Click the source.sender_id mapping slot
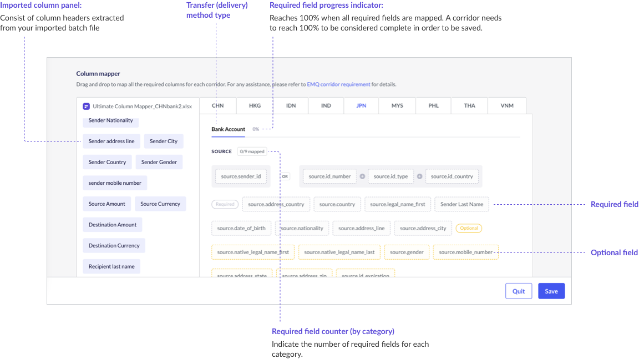 (241, 176)
